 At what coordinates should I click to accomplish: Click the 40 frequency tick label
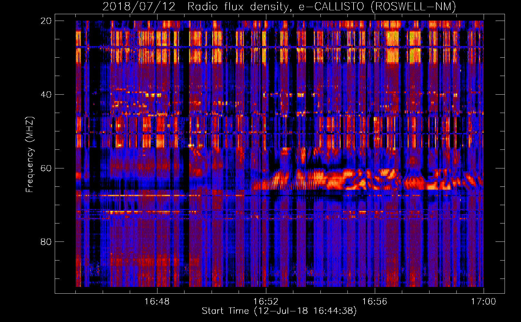click(x=46, y=94)
